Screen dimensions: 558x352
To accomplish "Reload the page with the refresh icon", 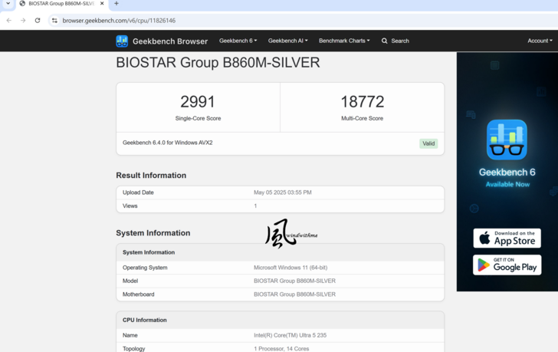I will point(38,21).
